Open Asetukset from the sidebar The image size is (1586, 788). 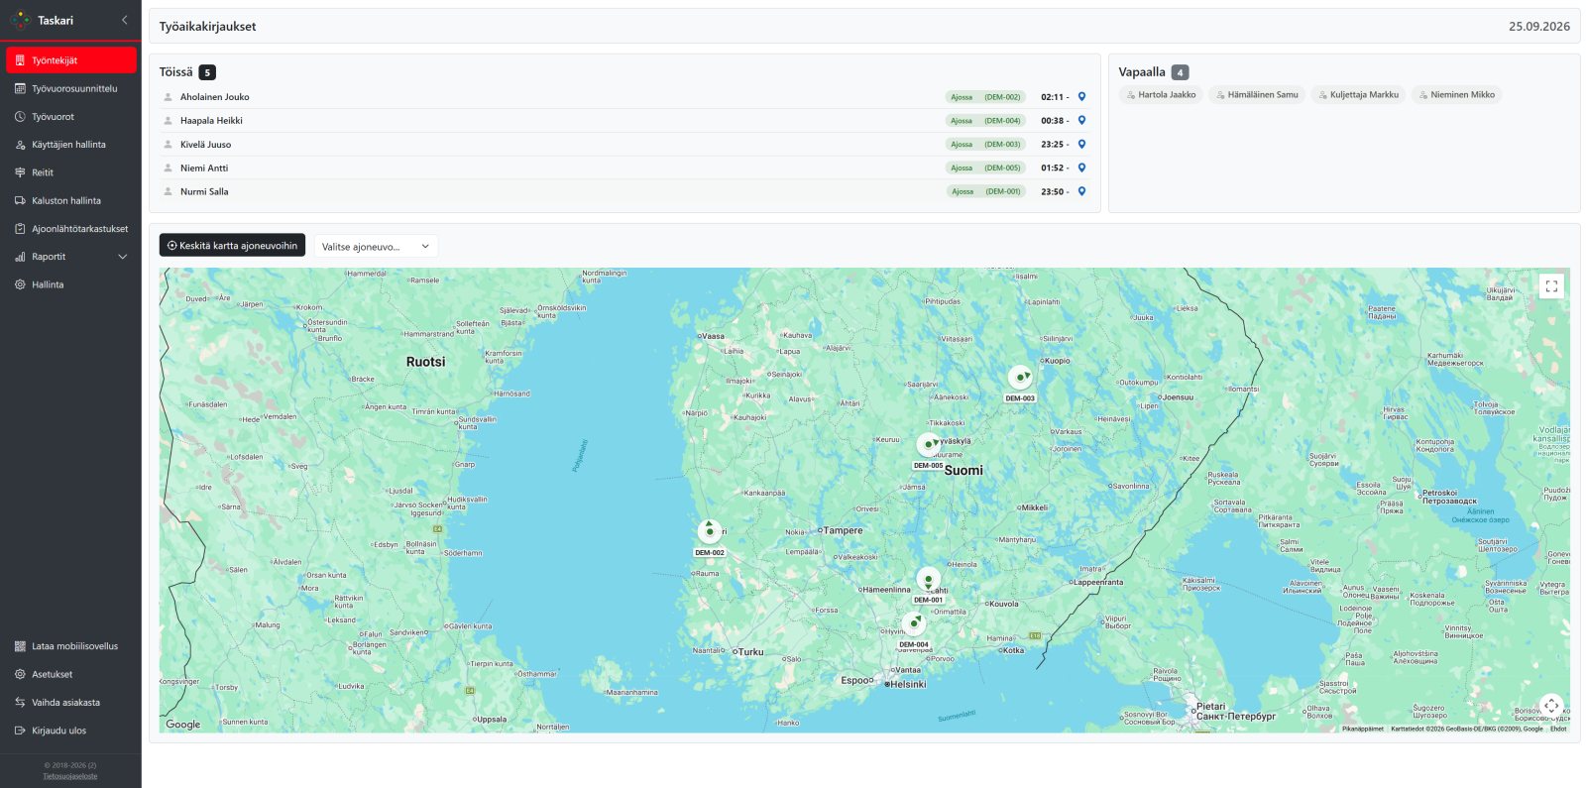coord(70,674)
